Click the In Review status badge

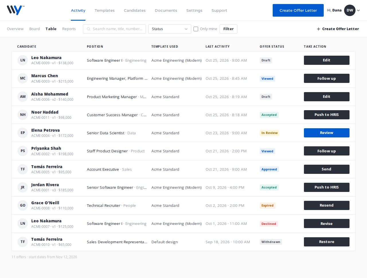point(270,133)
